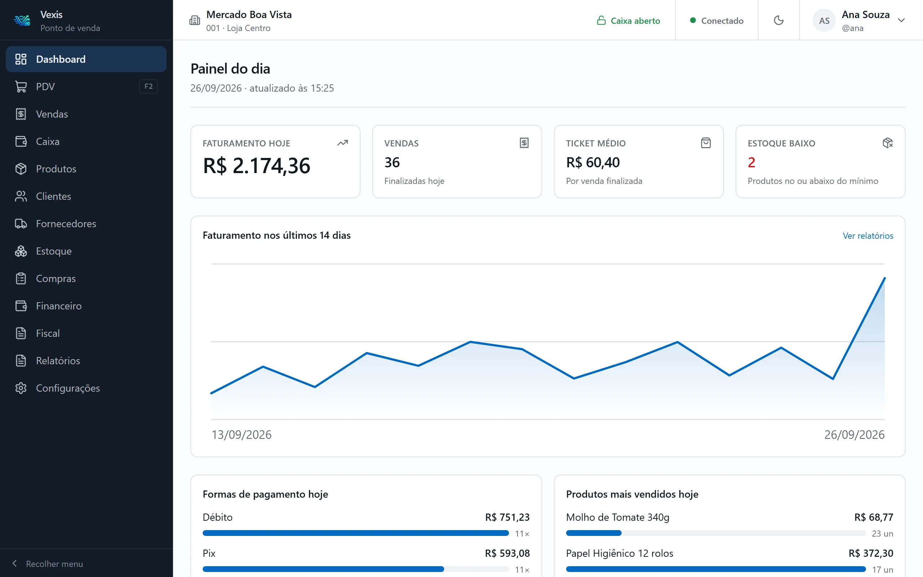Screen dimensions: 923x577
Task: Click the 001 · Loja Centro subtitle
Action: tap(238, 28)
